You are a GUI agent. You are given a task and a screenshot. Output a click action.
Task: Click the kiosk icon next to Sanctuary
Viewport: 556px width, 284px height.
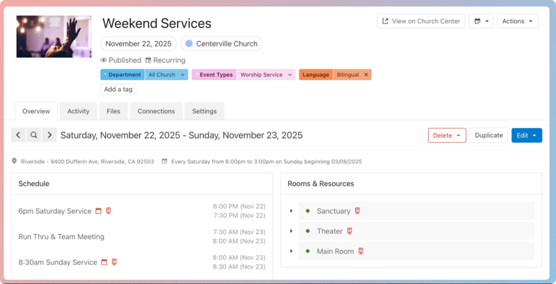pyautogui.click(x=357, y=211)
